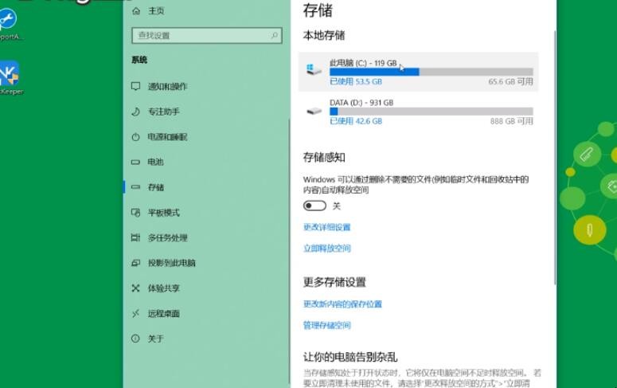617x388 pixels.
Task: Select the Storage item in the sidebar
Action: tap(156, 187)
